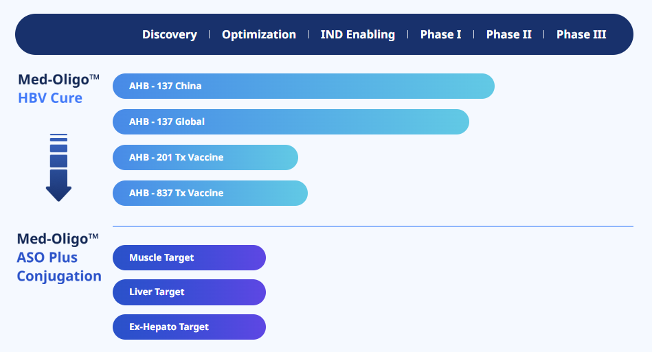Click the Muscle Target pill
This screenshot has height=352, width=652.
189,257
